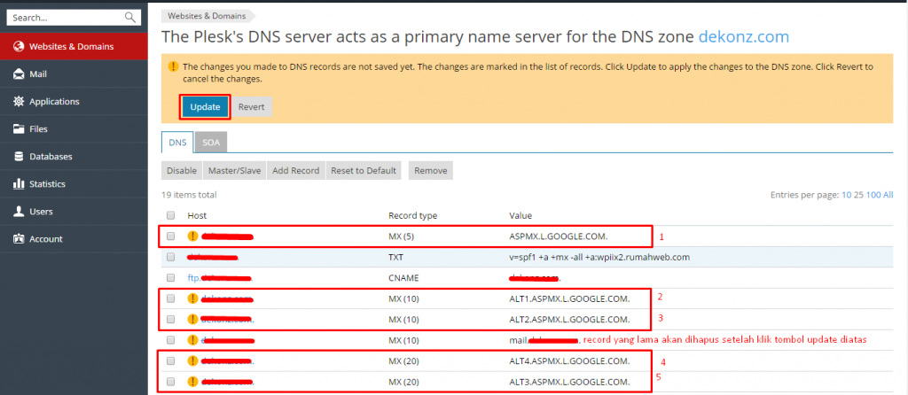Click warning icon on ALT2.ASPMX row

coord(192,319)
